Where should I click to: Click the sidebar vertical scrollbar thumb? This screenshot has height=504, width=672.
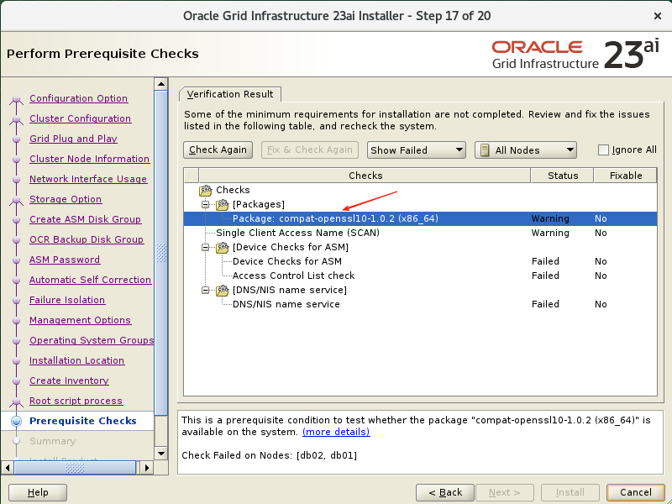161,253
